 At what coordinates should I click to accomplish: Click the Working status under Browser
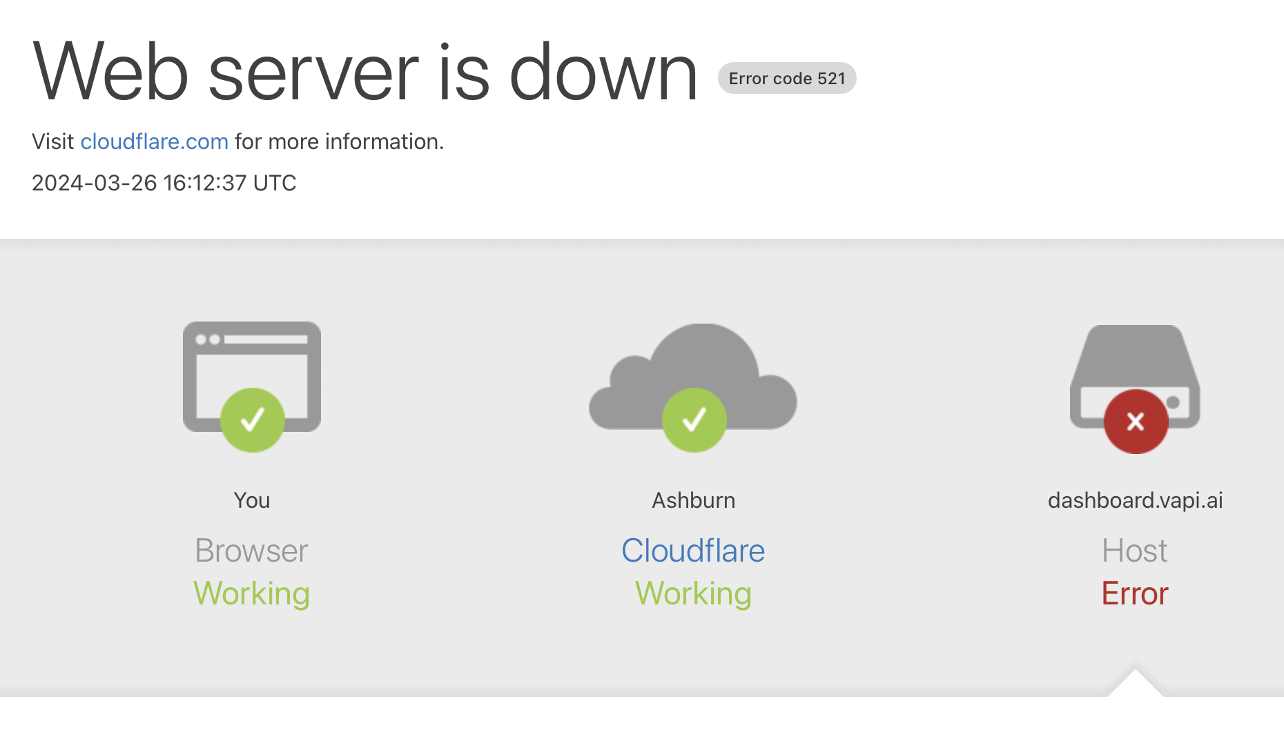click(x=252, y=594)
